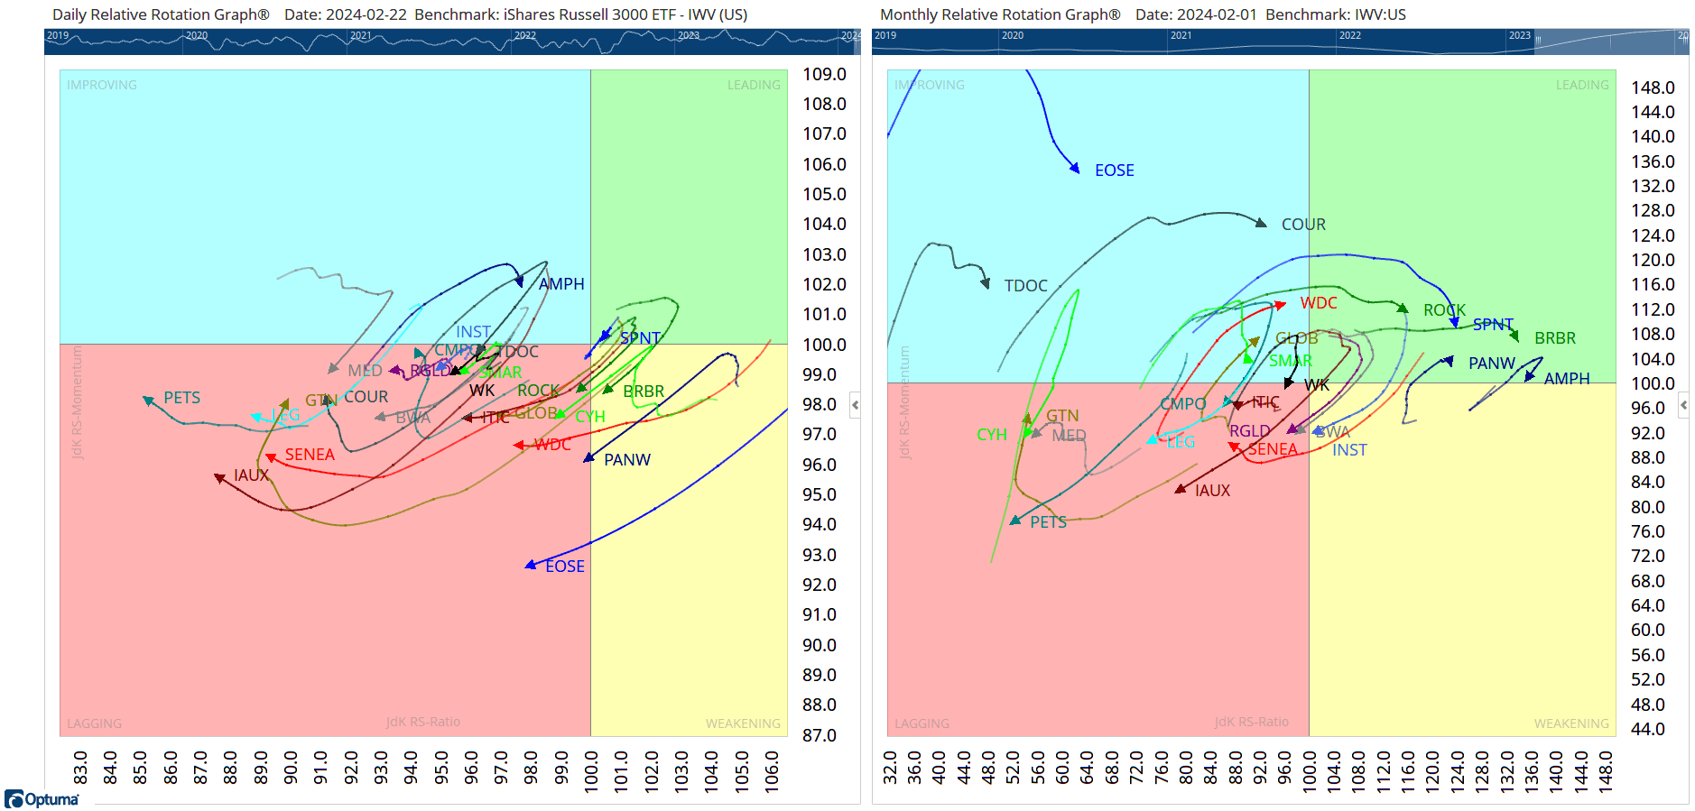Select the WDC label in the monthly graph
The height and width of the screenshot is (811, 1695).
(1319, 303)
